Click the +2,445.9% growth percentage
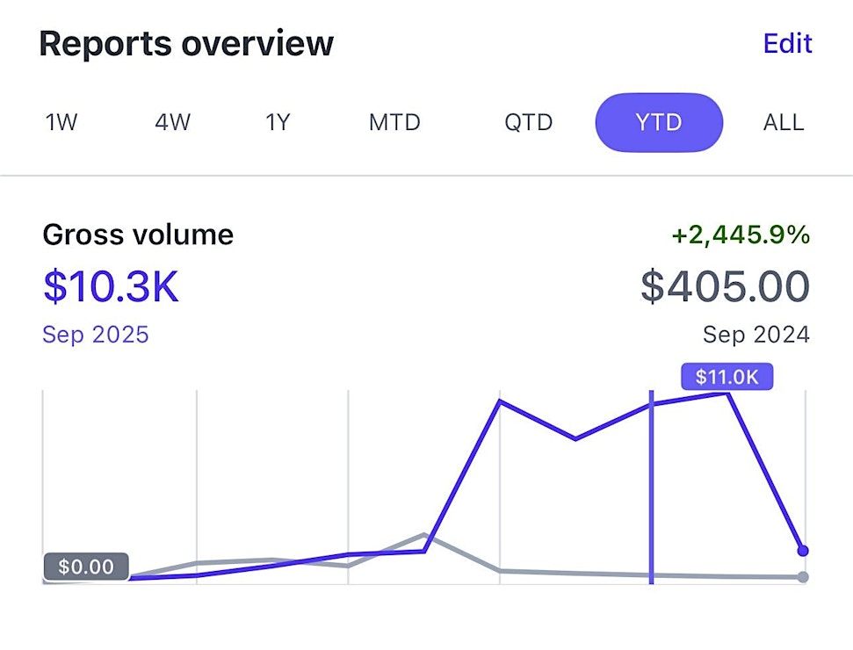 [740, 235]
